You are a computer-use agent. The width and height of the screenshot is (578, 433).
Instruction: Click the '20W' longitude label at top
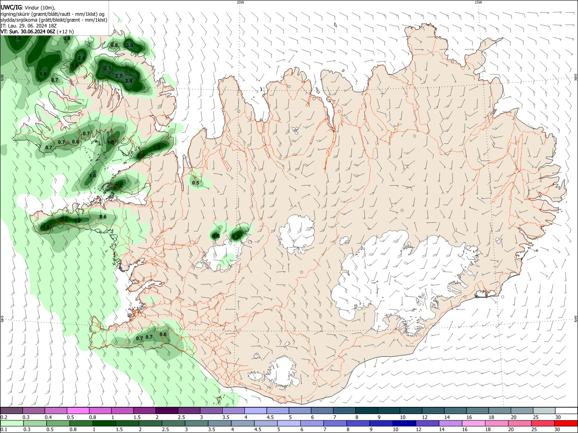pyautogui.click(x=241, y=2)
